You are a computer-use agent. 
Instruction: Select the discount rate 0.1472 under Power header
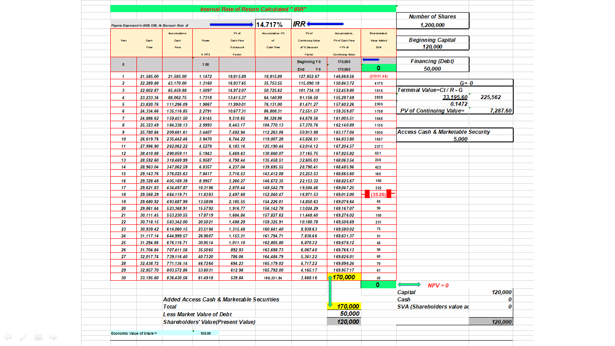click(206, 54)
